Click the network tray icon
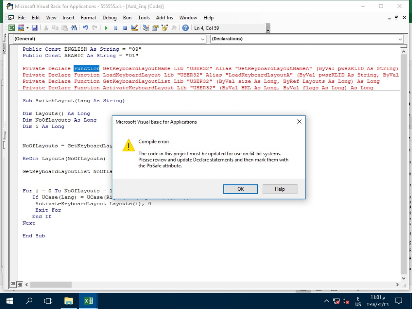Image resolution: width=412 pixels, height=309 pixels. (x=336, y=301)
